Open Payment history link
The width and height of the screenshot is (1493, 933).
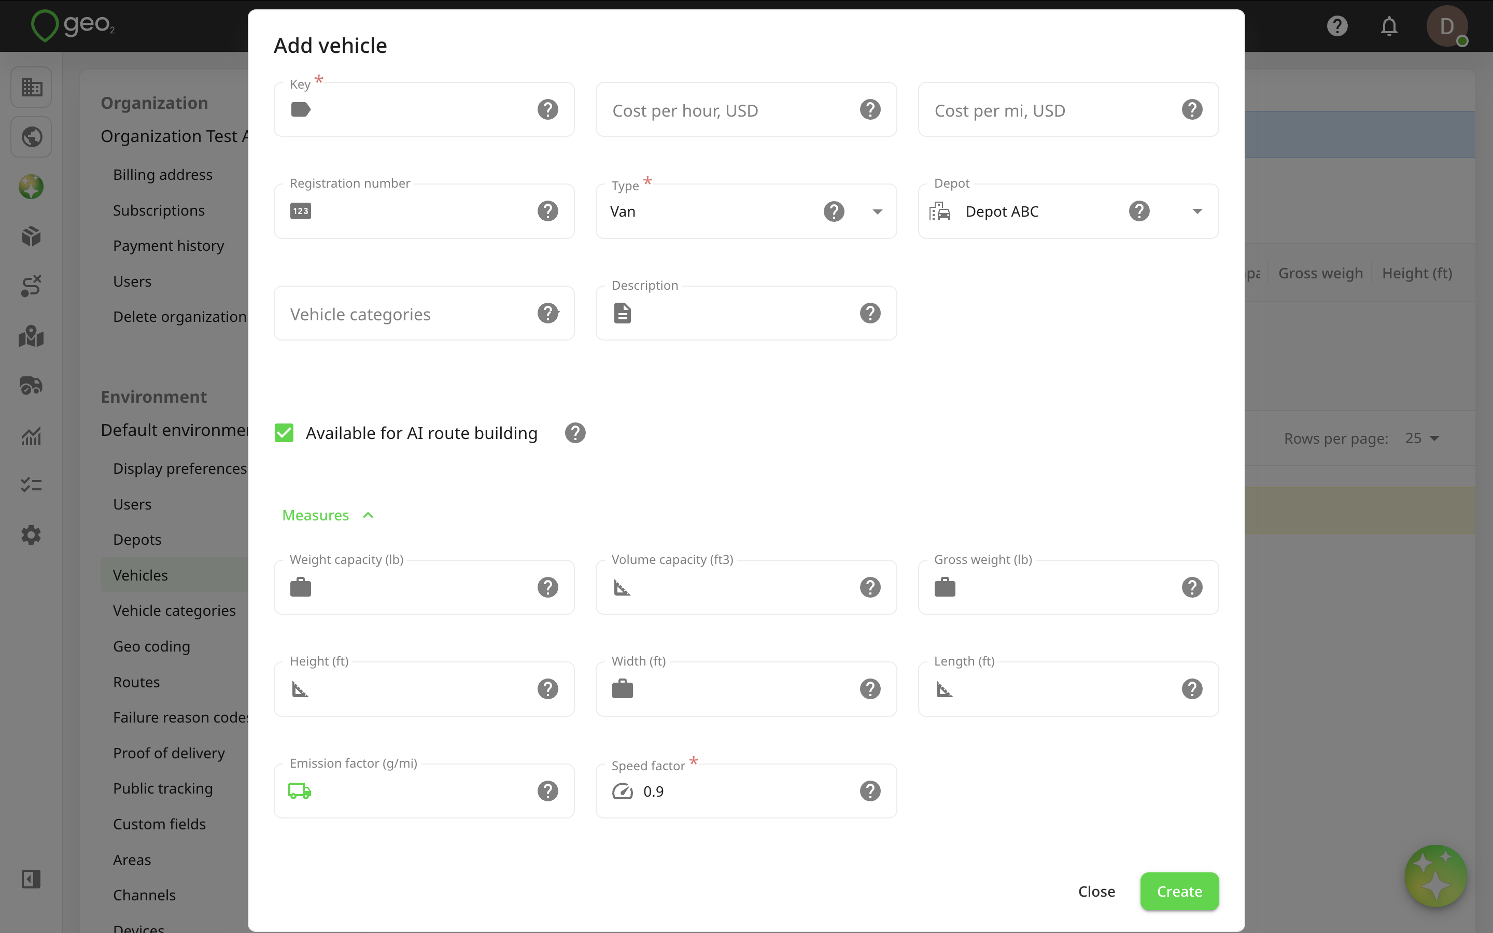pos(168,246)
